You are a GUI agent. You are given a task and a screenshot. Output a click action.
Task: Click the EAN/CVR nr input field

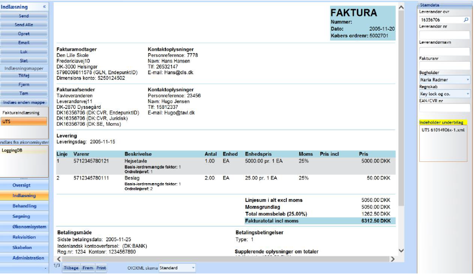(x=444, y=108)
